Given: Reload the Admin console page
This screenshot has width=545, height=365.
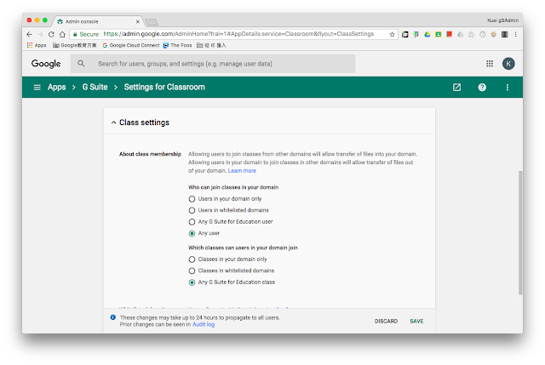Looking at the screenshot, I should [51, 34].
